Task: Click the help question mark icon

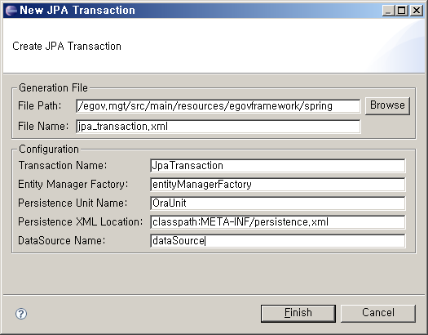Action: pos(21,314)
